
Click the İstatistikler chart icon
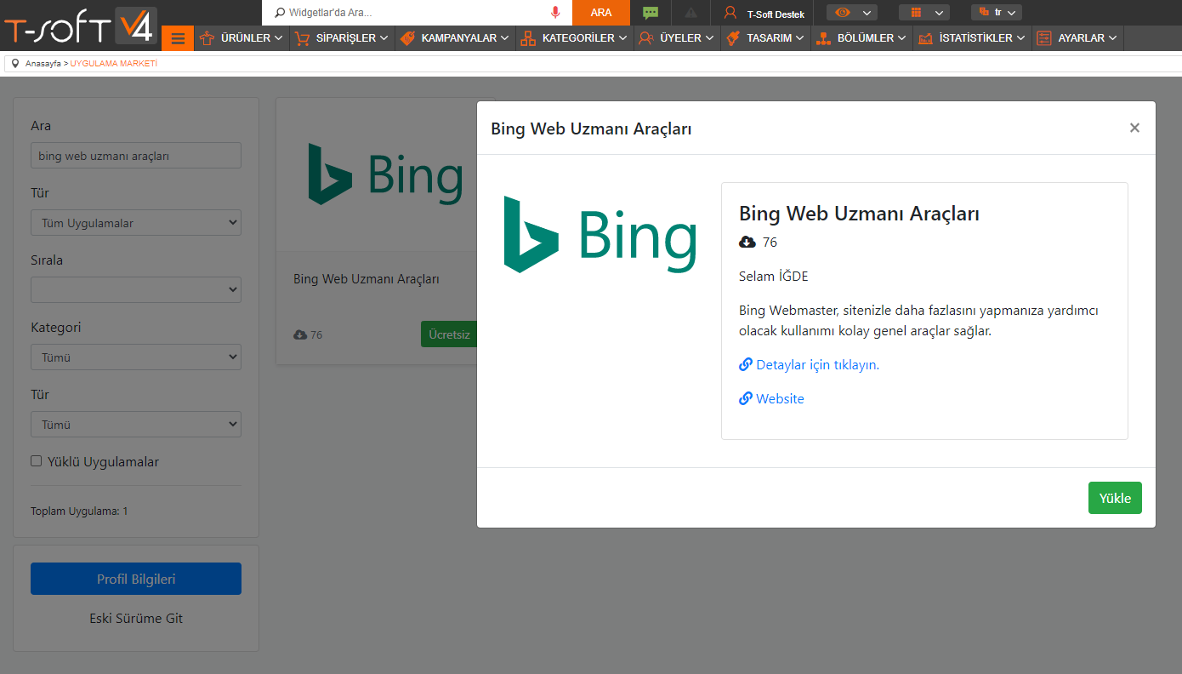[x=925, y=38]
